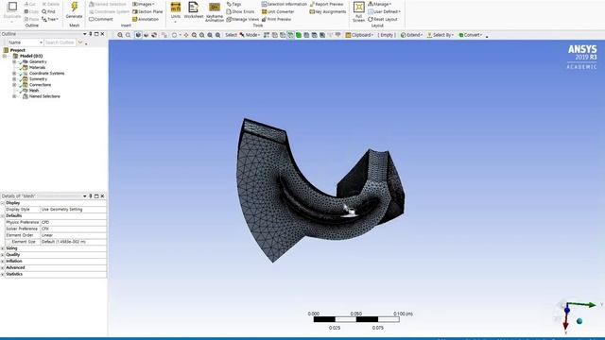Select the Mesh item in the tree
605x340 pixels.
34,91
